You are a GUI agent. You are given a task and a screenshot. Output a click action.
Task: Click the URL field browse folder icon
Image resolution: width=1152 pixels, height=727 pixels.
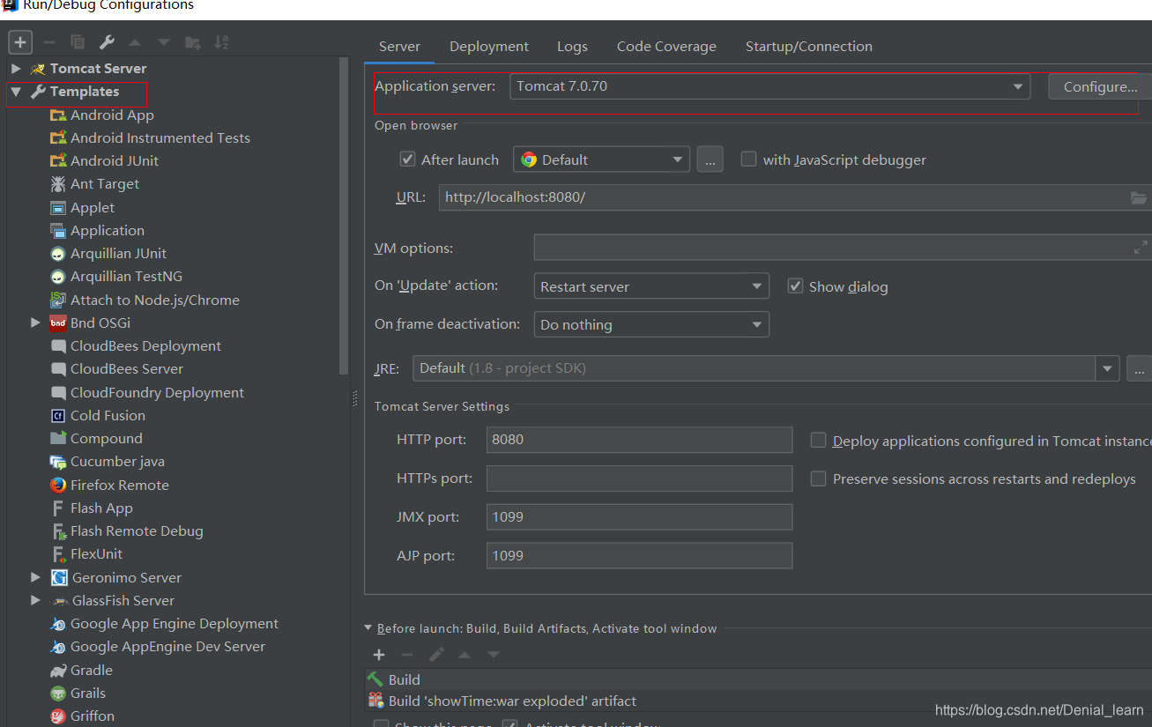pos(1139,197)
